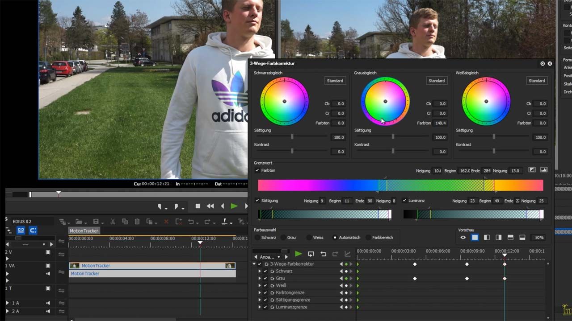This screenshot has width=572, height=321.
Task: Click the stop playback button
Action: (198, 206)
